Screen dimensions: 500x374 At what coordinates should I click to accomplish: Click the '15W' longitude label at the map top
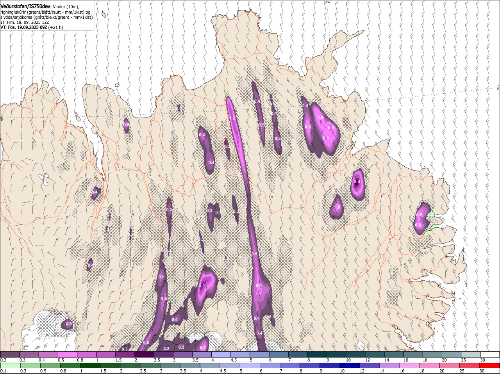point(327,2)
